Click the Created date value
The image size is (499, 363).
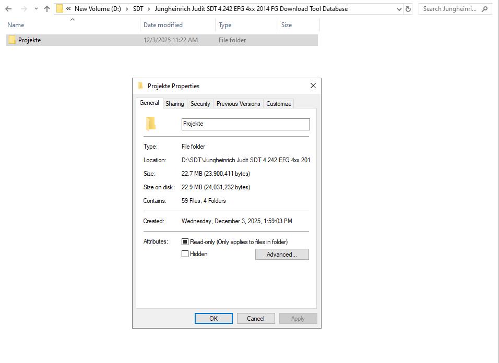pyautogui.click(x=237, y=221)
